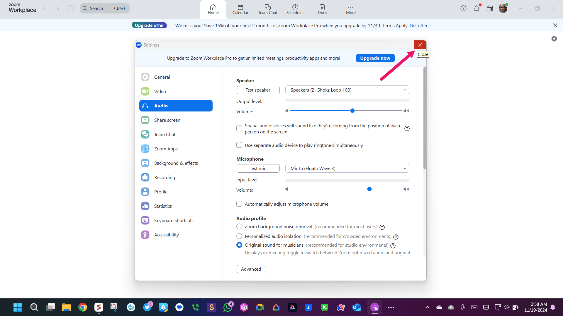Open Profile settings

click(176, 192)
